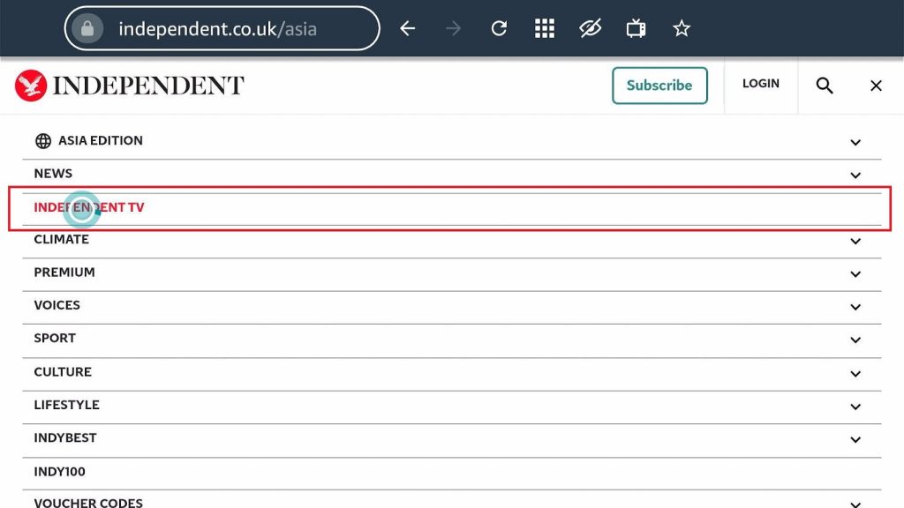
Task: Open the INDEPENDENT TV menu item
Action: point(89,207)
